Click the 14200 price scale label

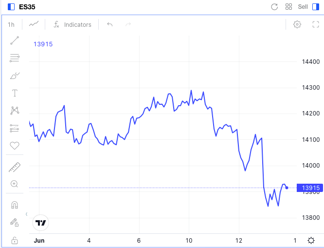point(311,114)
